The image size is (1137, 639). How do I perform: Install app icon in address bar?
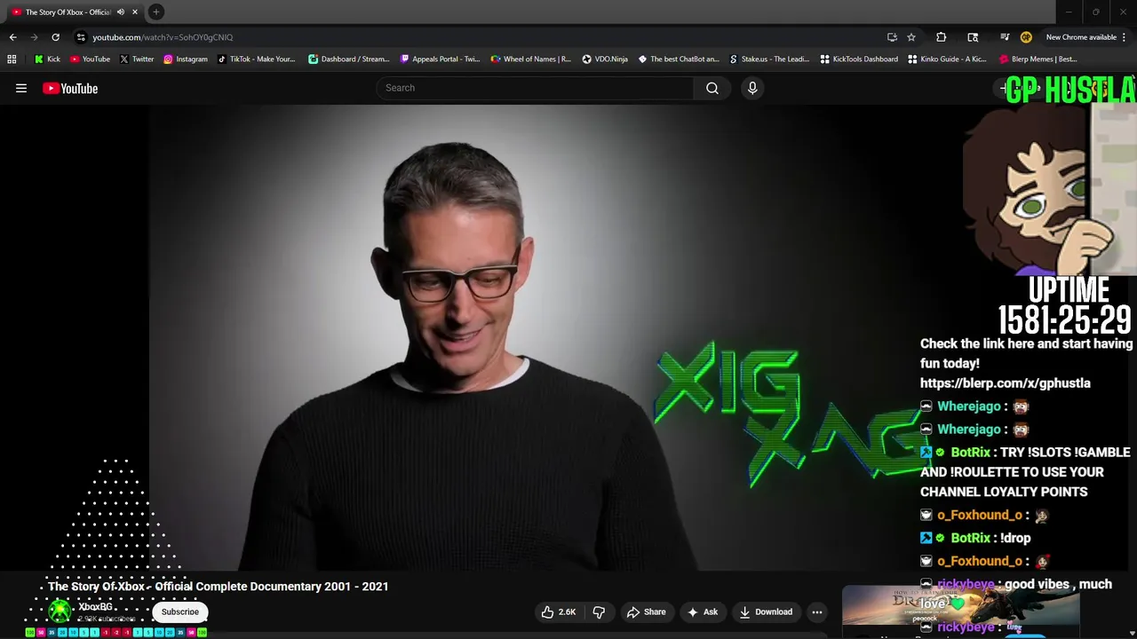[892, 37]
